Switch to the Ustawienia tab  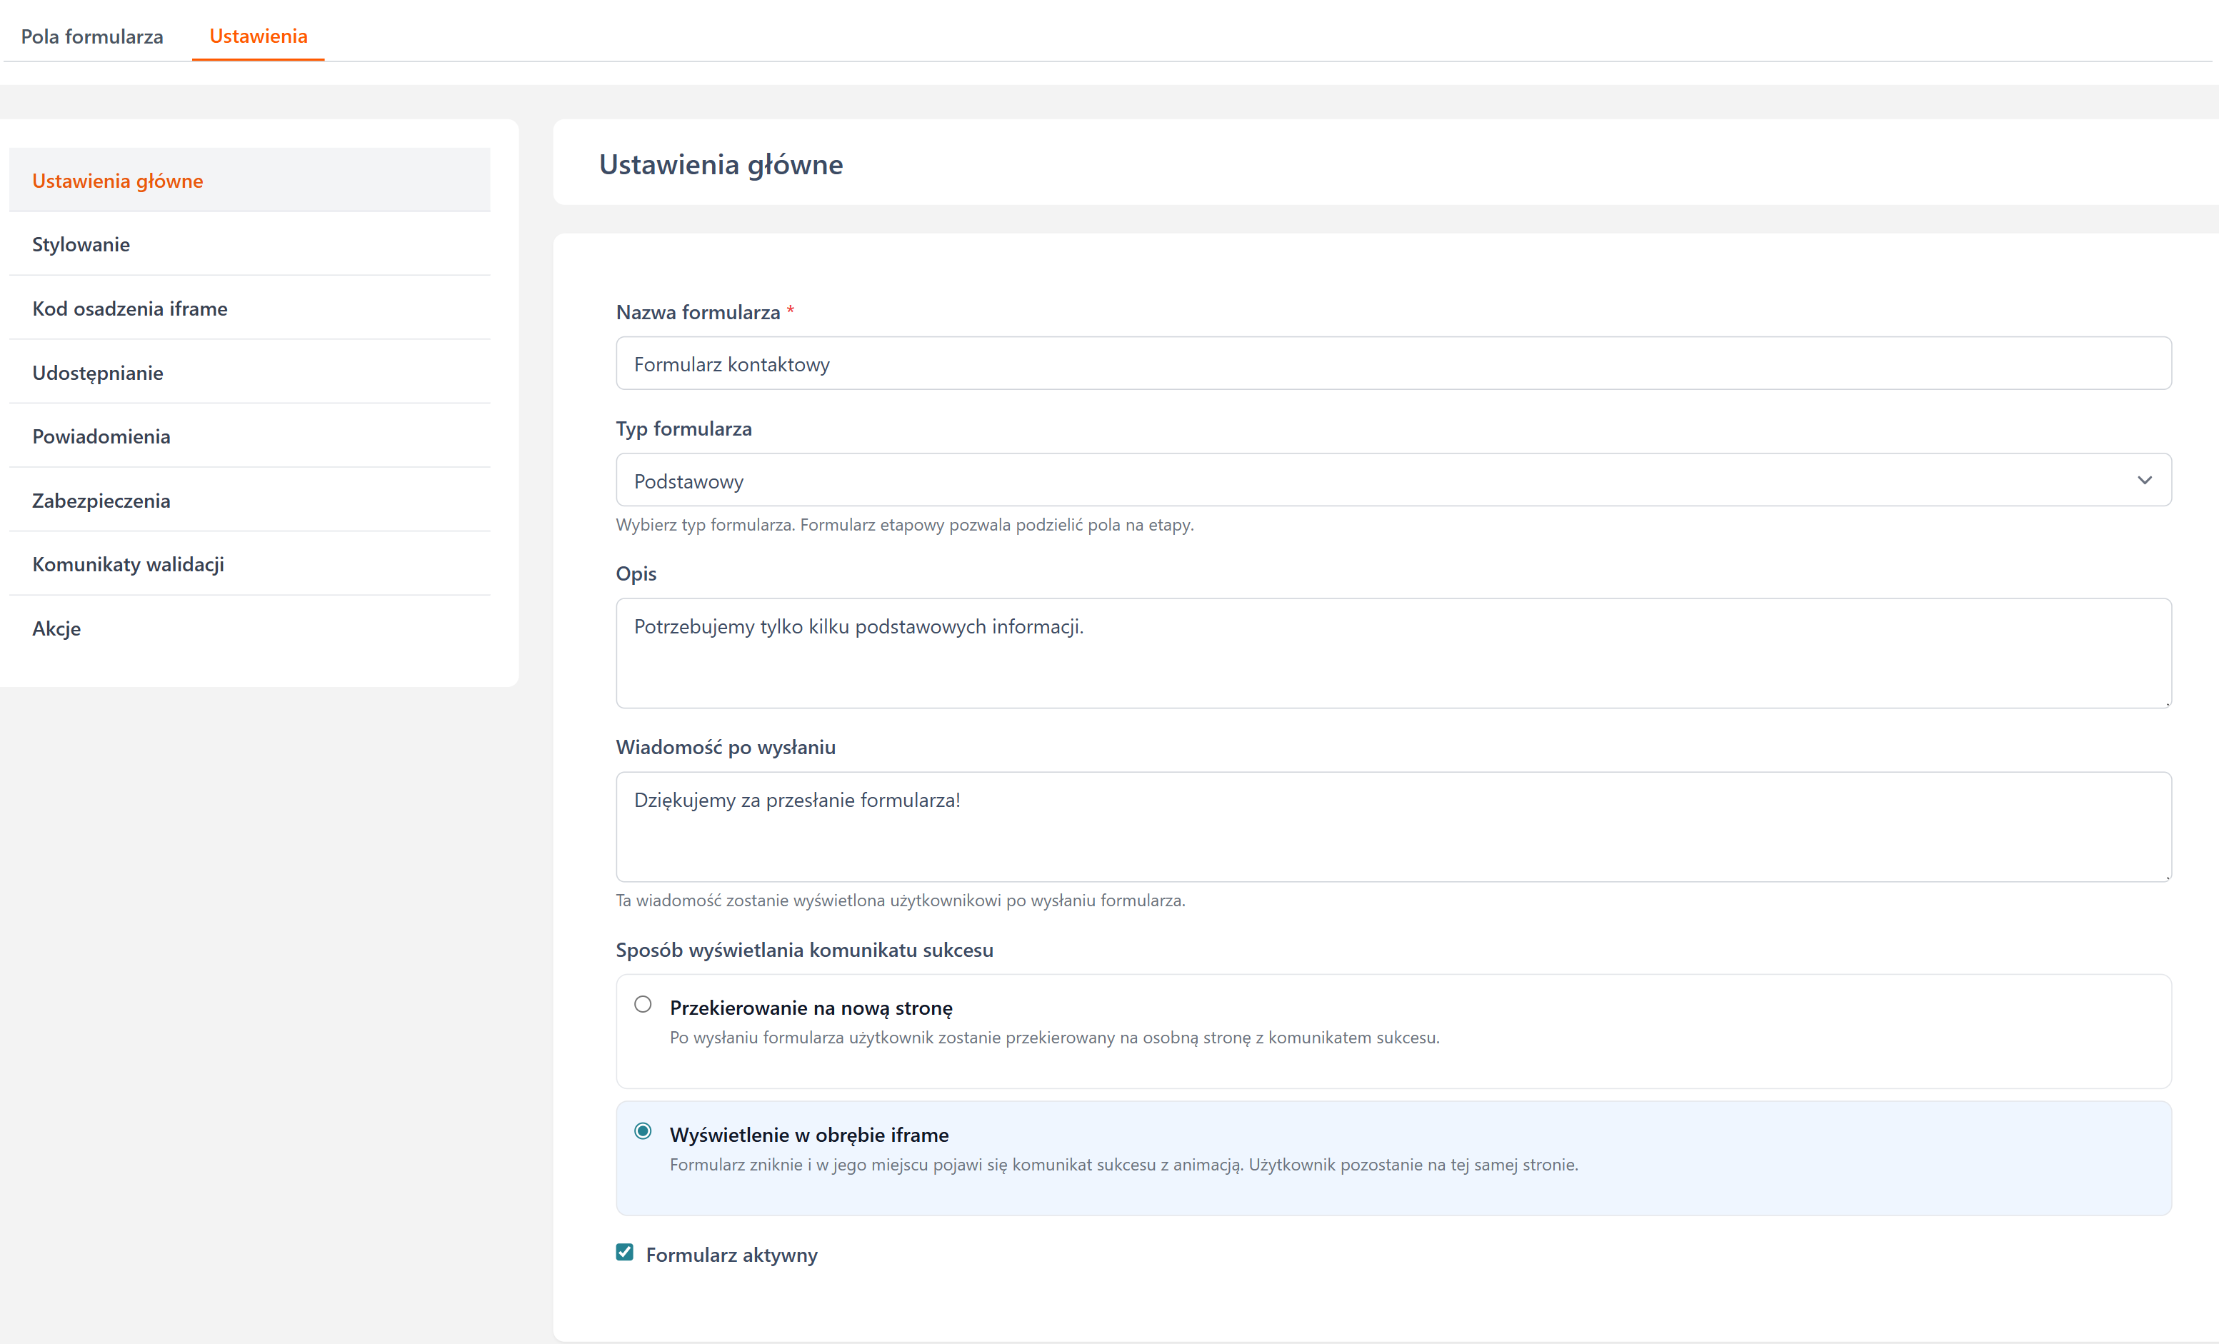point(258,36)
